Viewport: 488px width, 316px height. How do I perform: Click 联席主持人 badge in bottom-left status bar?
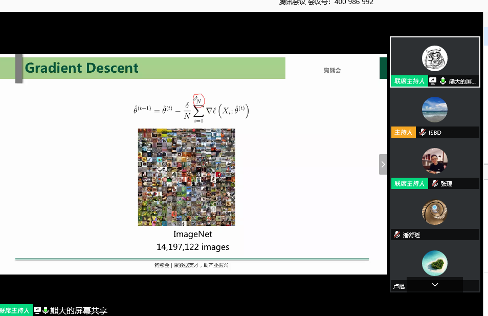click(15, 310)
